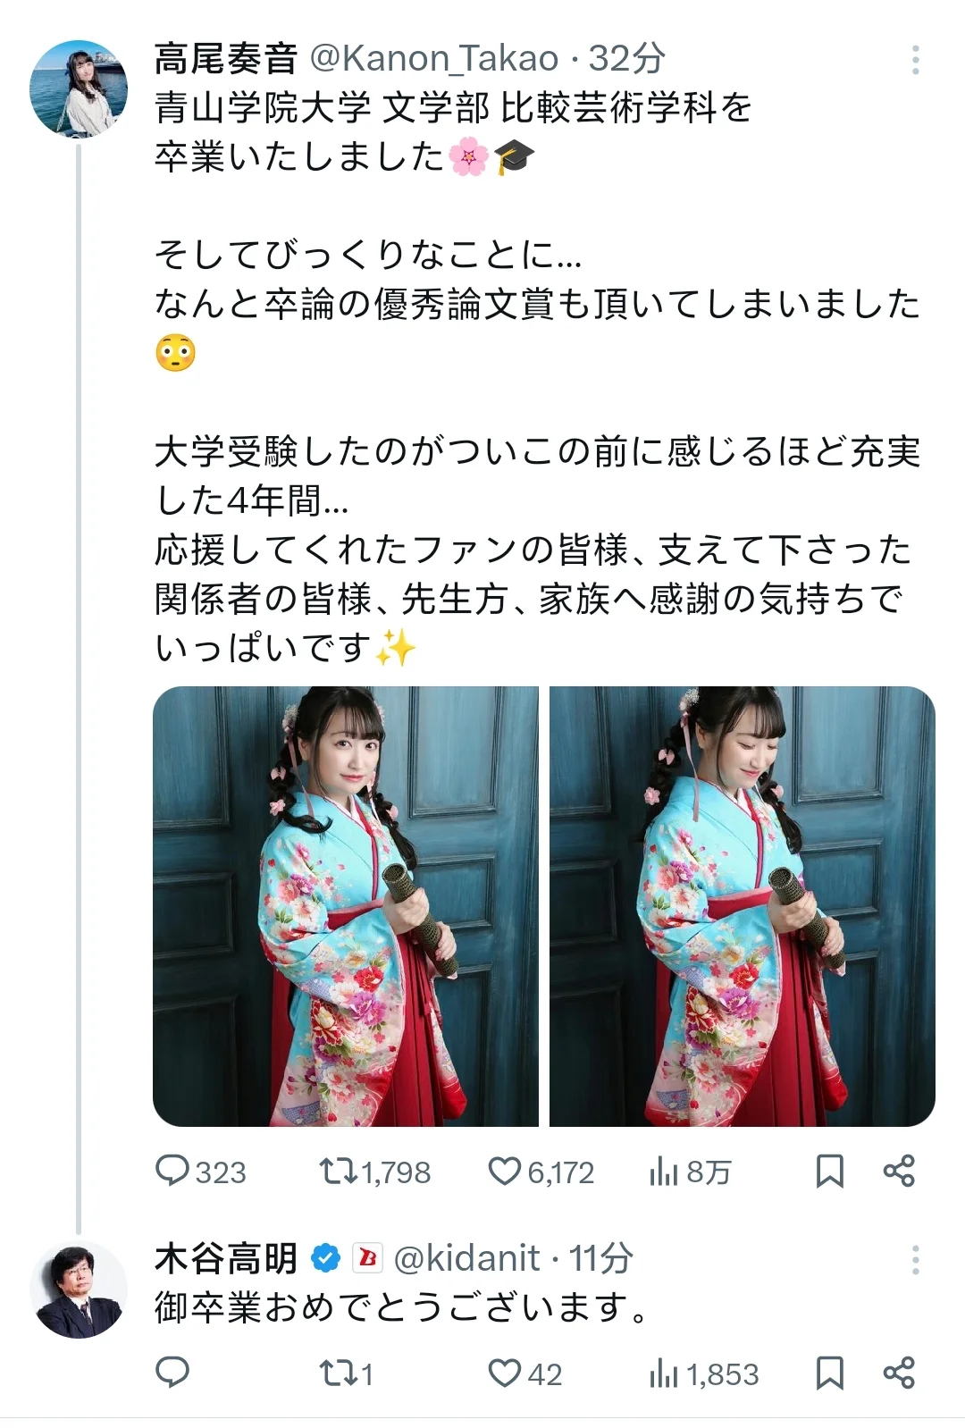Open more options for Kanon Takao's tweet

click(x=915, y=60)
